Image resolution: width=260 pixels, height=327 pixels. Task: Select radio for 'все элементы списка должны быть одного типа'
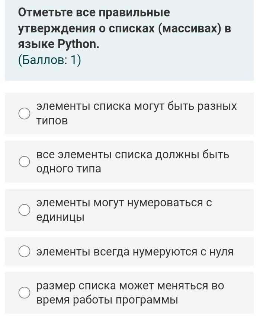pos(25,162)
